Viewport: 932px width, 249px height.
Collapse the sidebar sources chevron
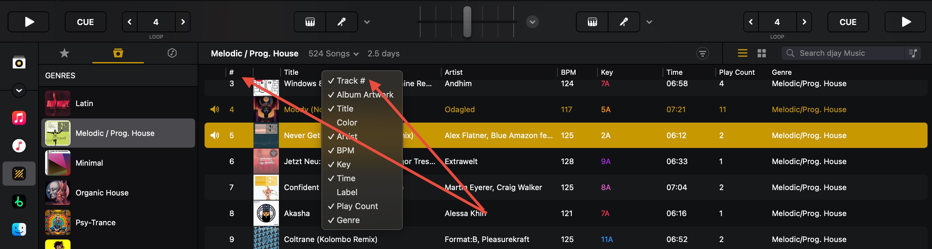(19, 90)
